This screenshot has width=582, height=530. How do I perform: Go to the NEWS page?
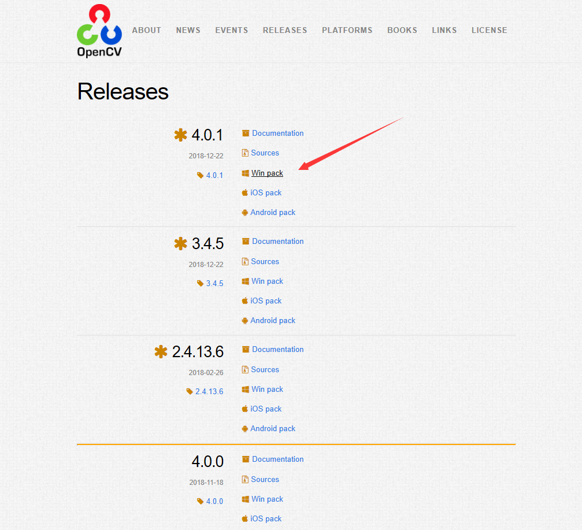pyautogui.click(x=188, y=31)
